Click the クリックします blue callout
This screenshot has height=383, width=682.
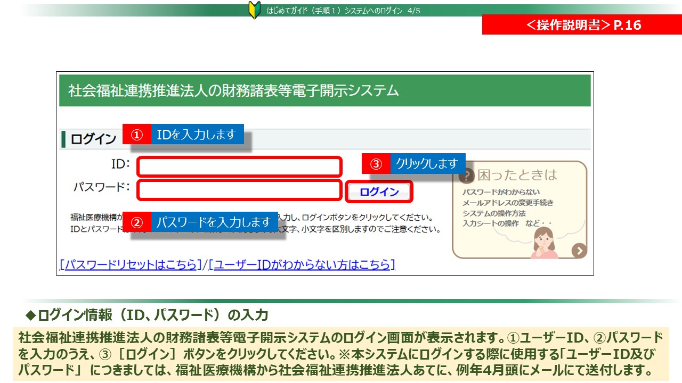(x=428, y=164)
